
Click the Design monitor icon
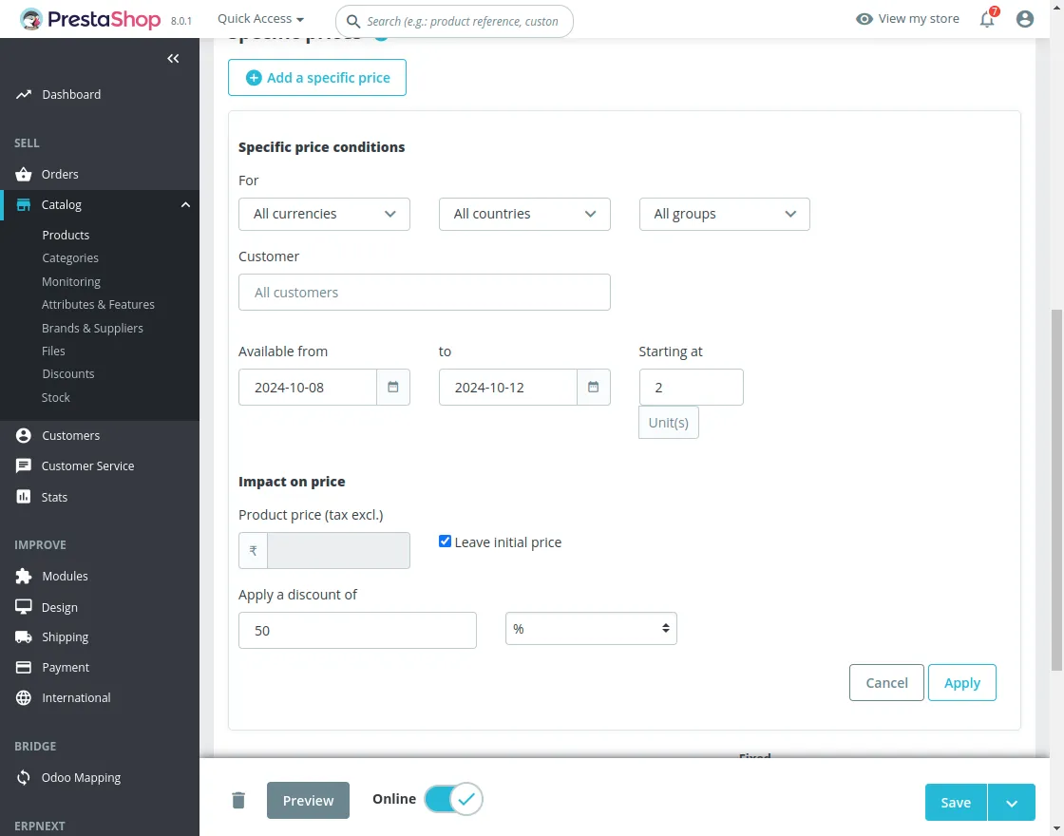24,607
